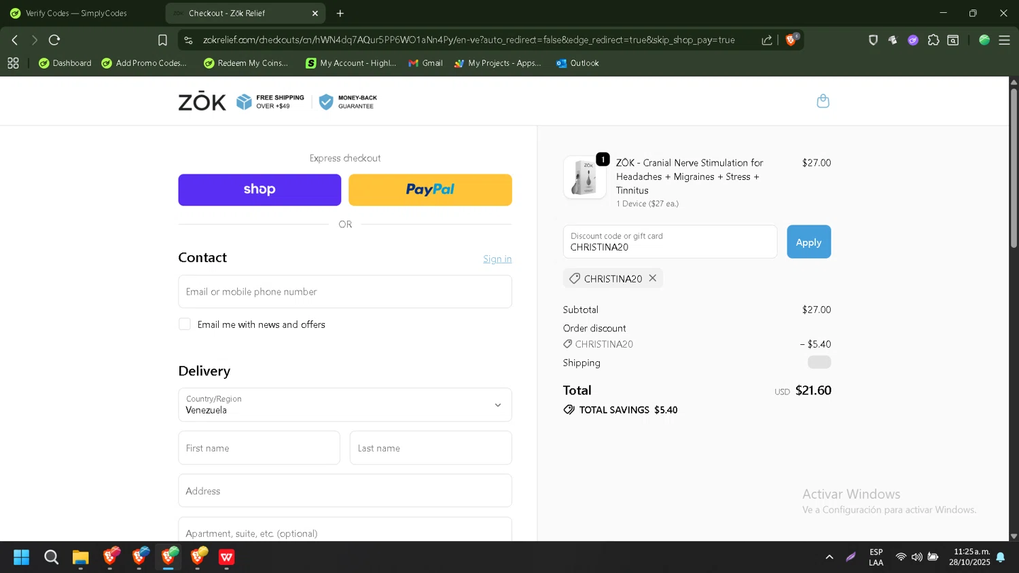Click the green profile circle icon
The height and width of the screenshot is (573, 1019).
pyautogui.click(x=984, y=40)
